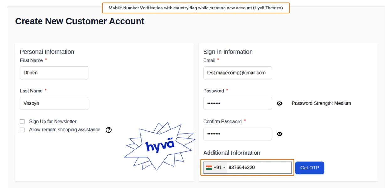Screen dimensions: 392x188
Task: Click the Password Strength: Medium indicator
Action: 321,103
